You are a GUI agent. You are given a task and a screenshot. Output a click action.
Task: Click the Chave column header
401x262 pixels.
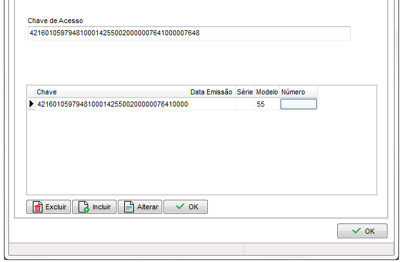pyautogui.click(x=111, y=92)
